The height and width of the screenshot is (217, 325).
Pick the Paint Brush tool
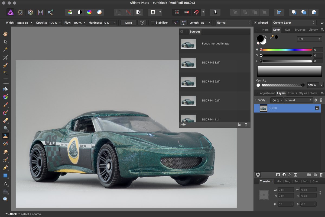click(5, 105)
